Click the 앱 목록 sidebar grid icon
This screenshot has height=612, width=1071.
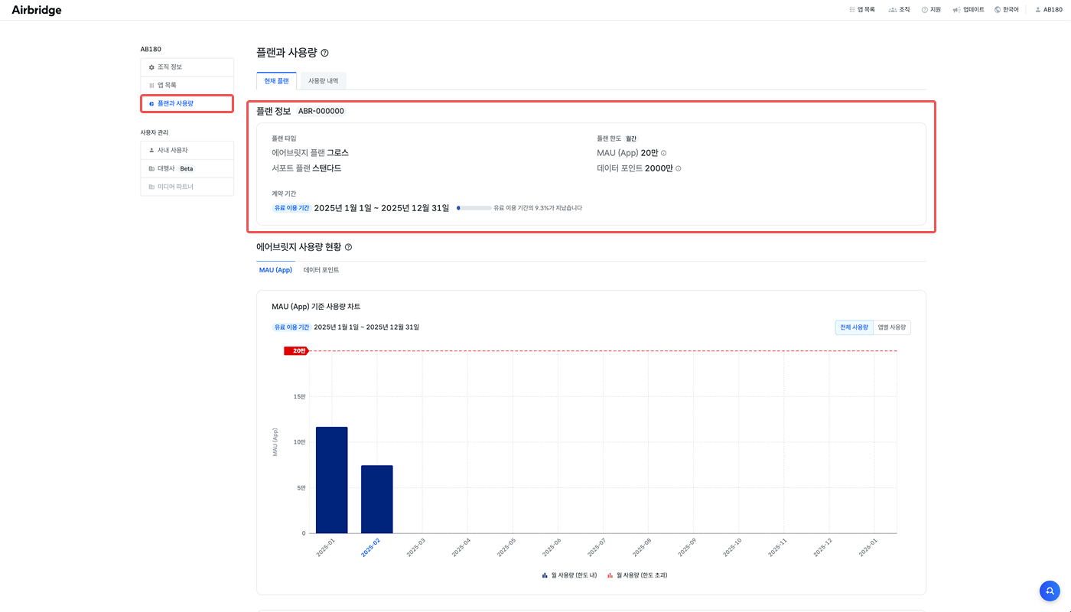151,86
